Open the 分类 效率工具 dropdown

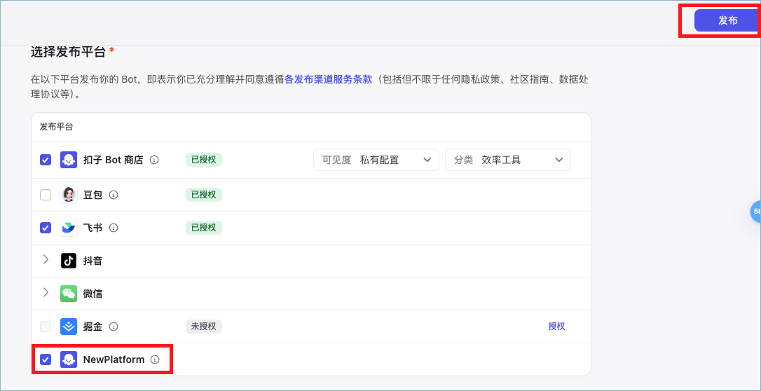pos(507,160)
